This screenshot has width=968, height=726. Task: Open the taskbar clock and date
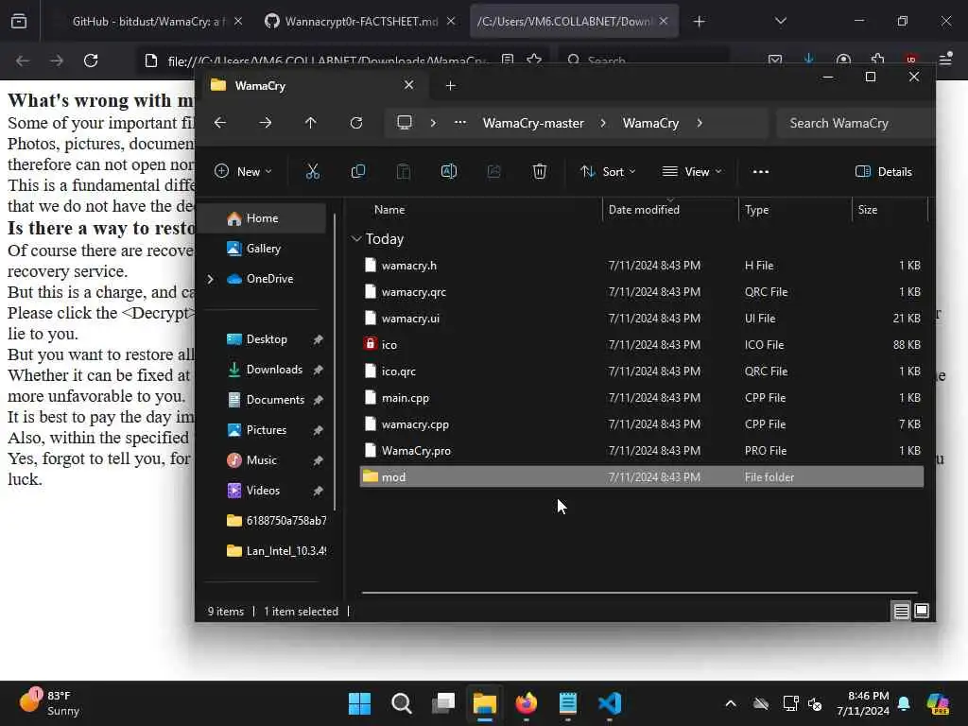[x=863, y=703]
